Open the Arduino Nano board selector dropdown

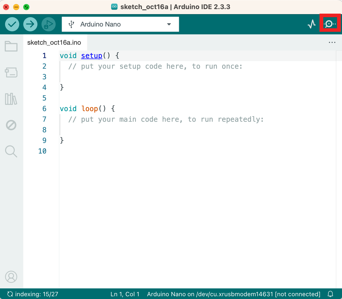pos(120,24)
